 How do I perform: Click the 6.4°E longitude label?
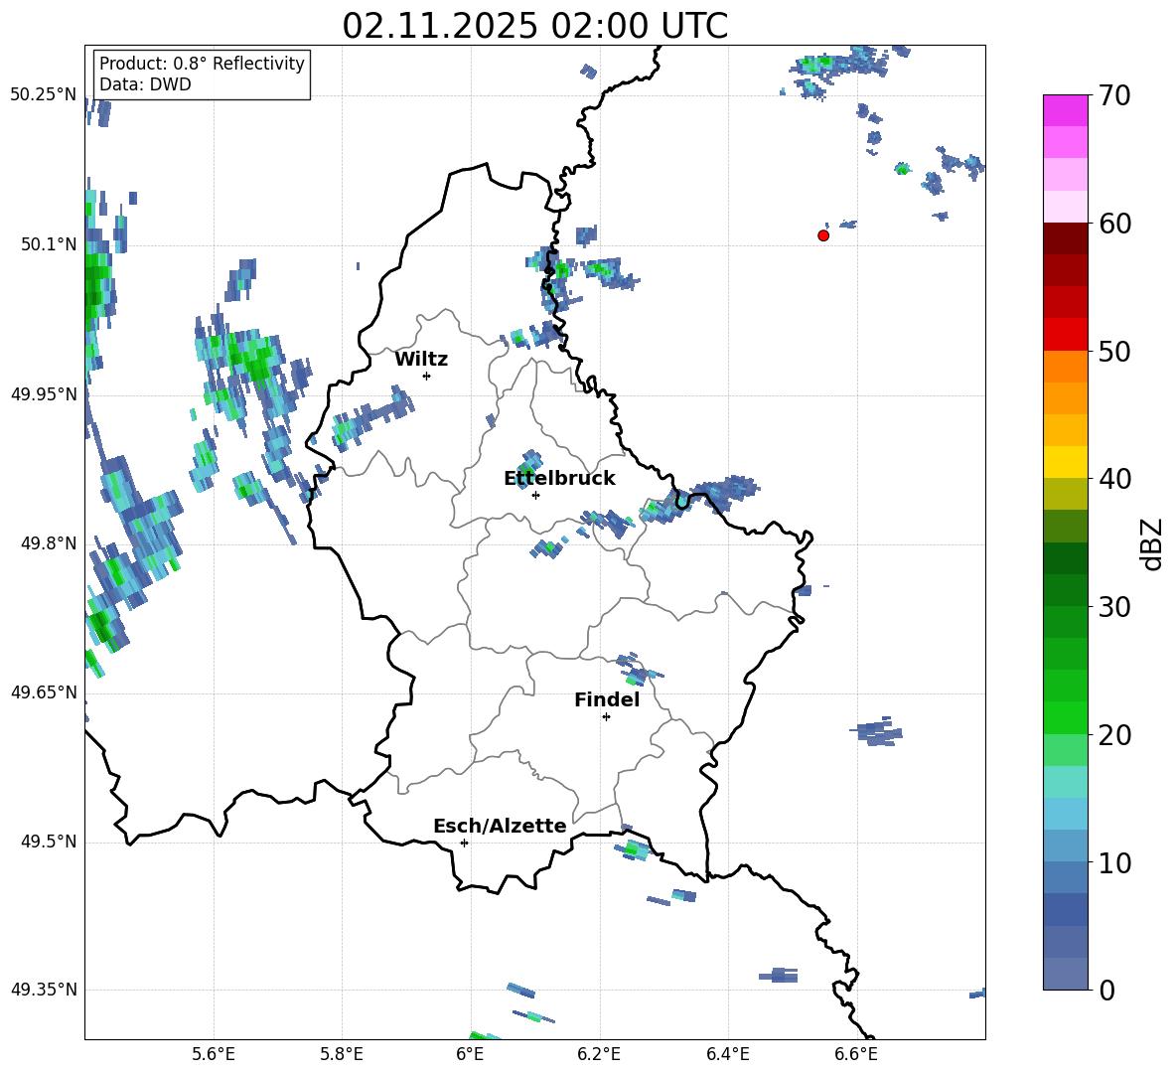(x=727, y=1054)
